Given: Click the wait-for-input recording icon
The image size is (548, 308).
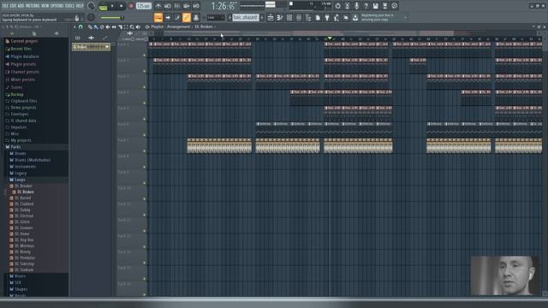Looking at the screenshot, I should [x=168, y=6].
